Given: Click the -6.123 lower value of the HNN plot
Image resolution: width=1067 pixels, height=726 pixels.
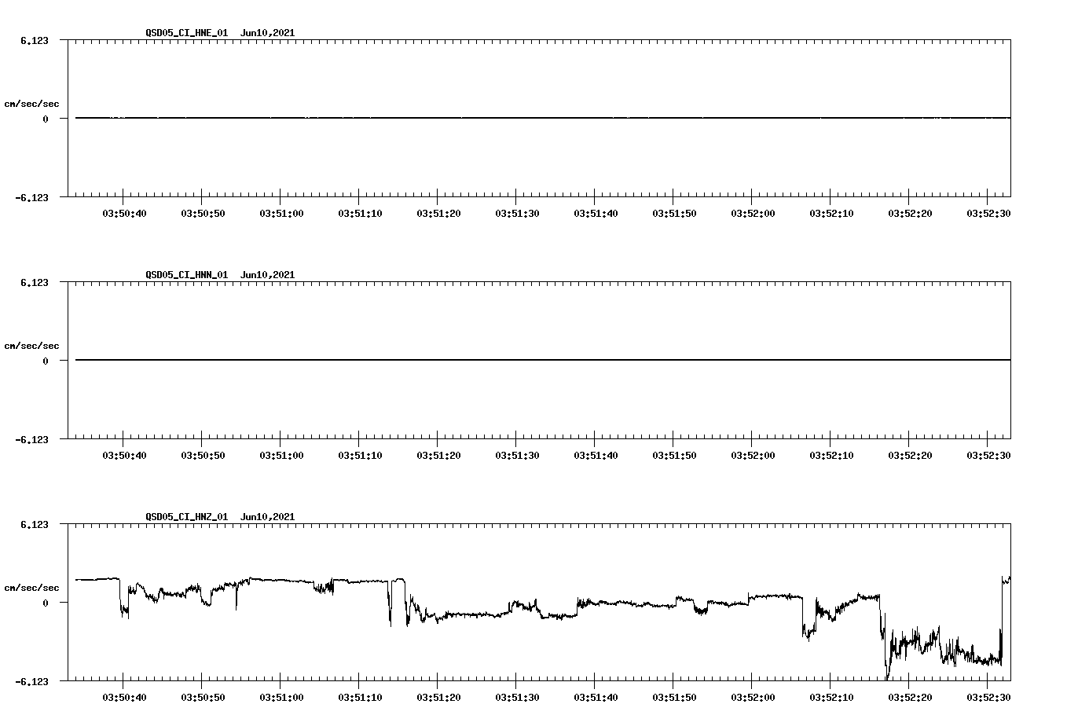Looking at the screenshot, I should click(x=32, y=439).
